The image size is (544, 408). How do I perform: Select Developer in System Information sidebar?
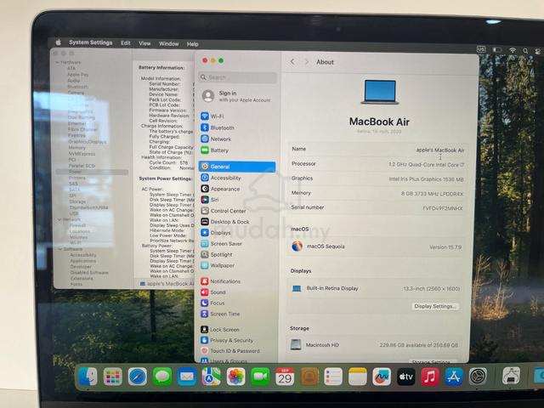[81, 267]
